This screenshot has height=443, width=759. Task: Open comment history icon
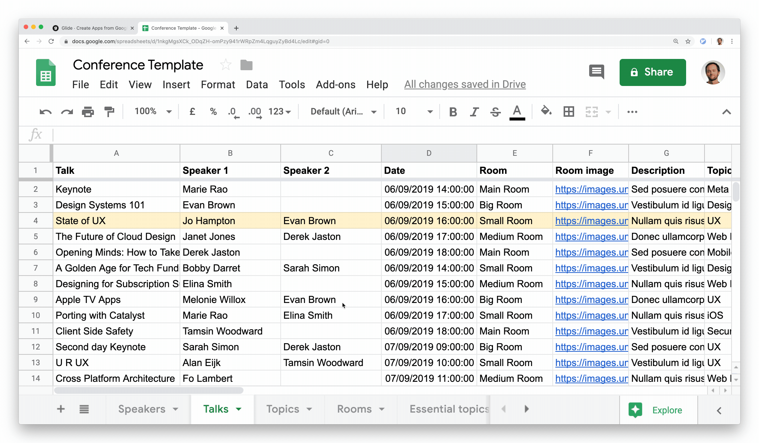coord(596,72)
